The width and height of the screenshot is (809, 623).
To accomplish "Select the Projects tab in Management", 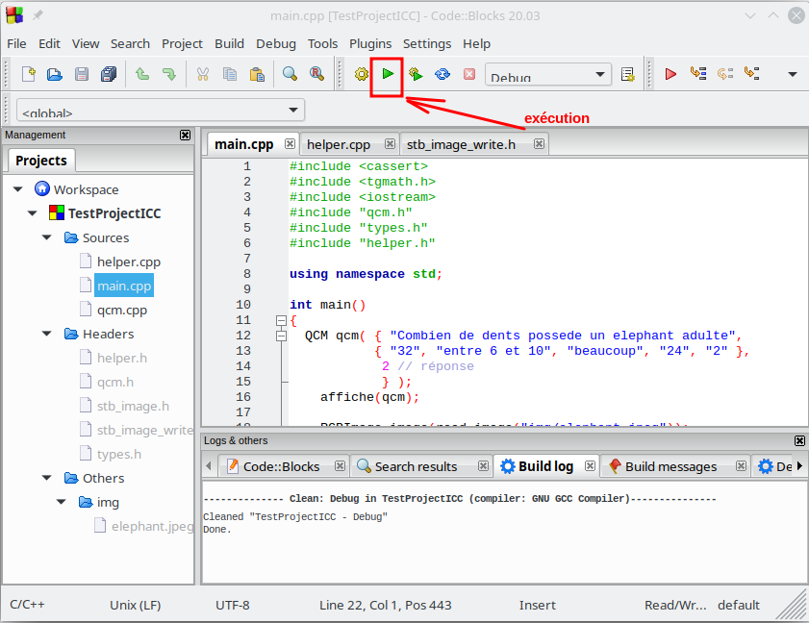I will pyautogui.click(x=41, y=161).
